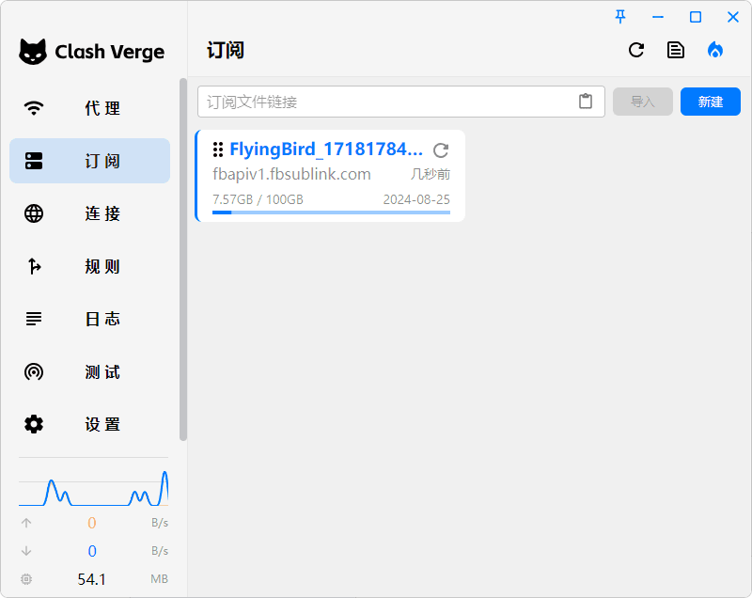This screenshot has width=752, height=598.
Task: Click the radar icon for 测试
Action: 34,371
